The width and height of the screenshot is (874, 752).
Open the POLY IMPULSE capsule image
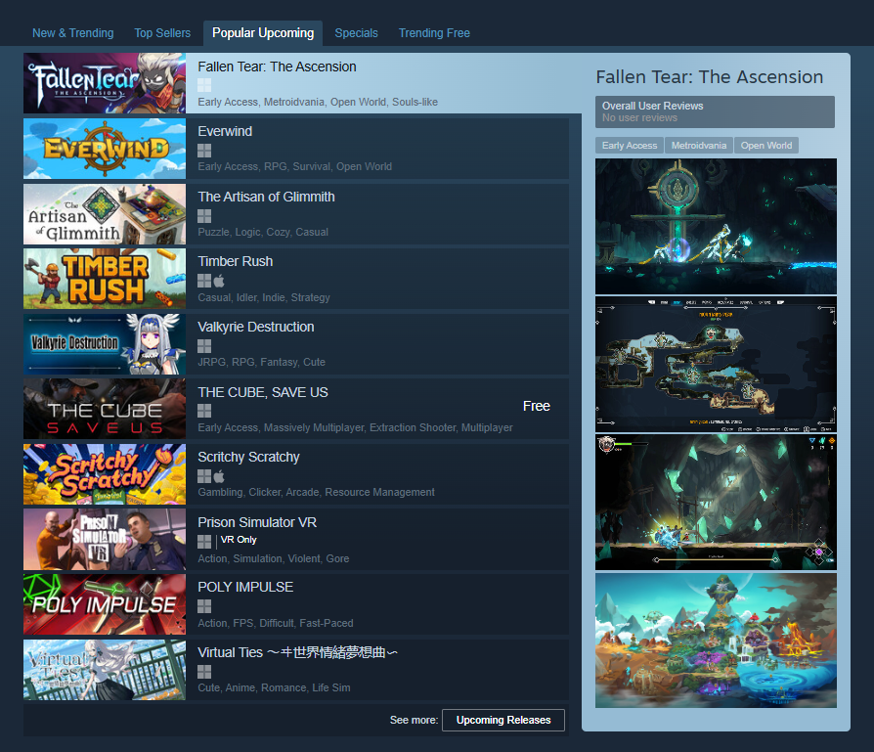105,604
